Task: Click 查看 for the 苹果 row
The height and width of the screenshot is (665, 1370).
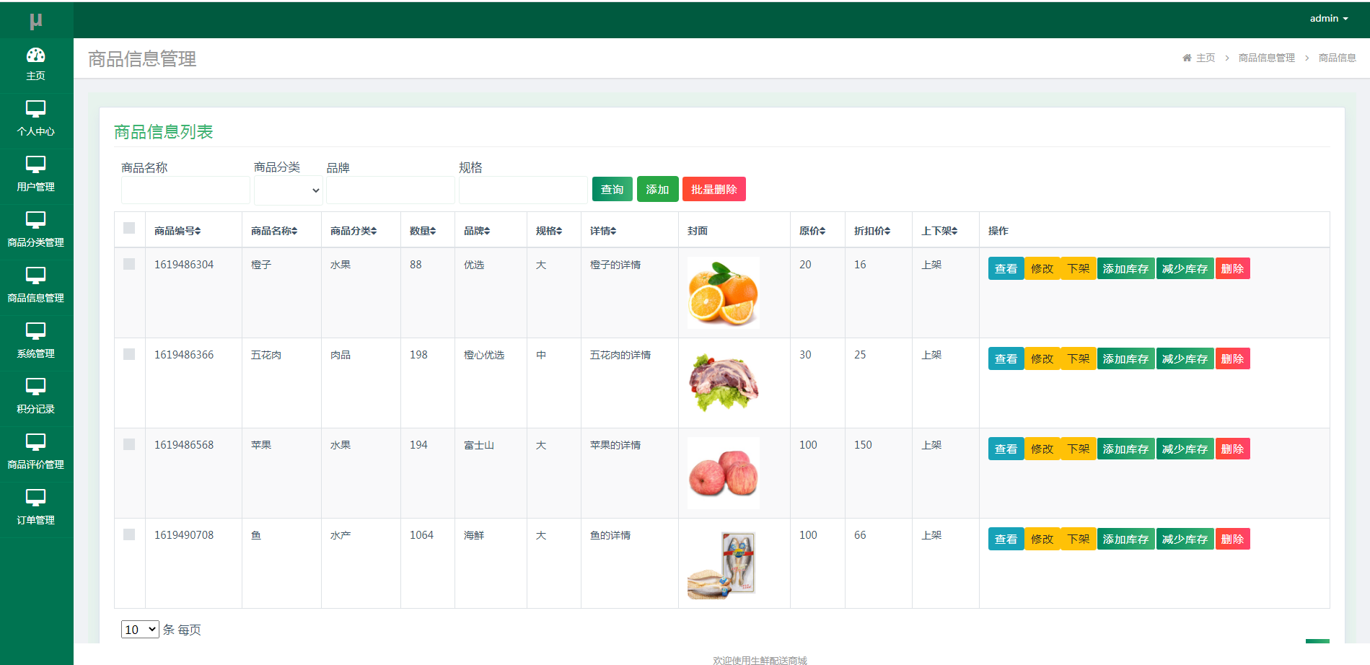Action: (x=1006, y=449)
